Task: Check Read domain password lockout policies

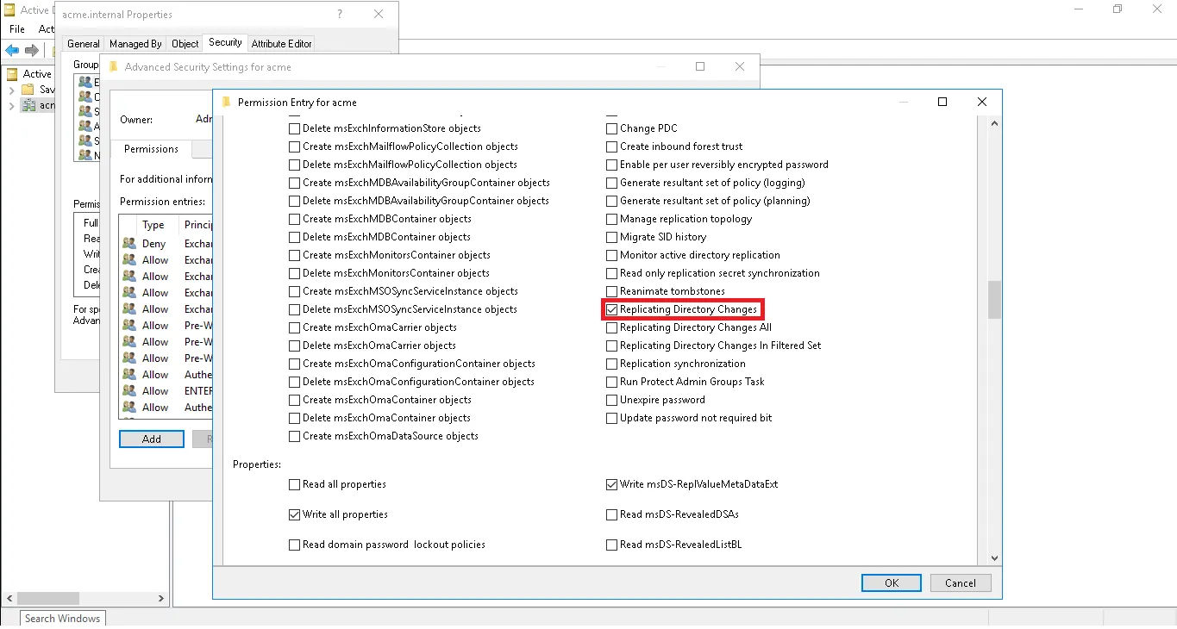Action: (295, 545)
